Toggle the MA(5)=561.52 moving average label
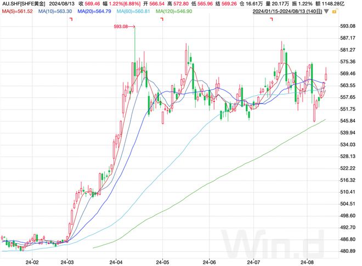Viewport: 362px width, 266px height. tap(17, 11)
